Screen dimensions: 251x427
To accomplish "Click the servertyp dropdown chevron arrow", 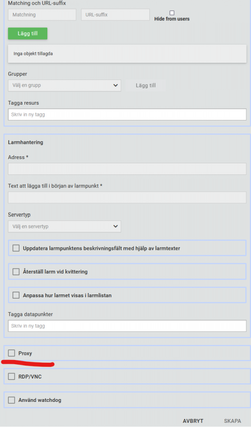I will pyautogui.click(x=116, y=227).
